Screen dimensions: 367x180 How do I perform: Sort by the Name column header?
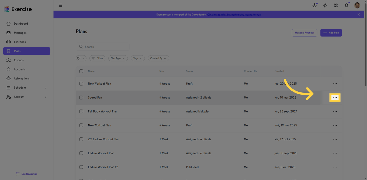[x=91, y=71]
